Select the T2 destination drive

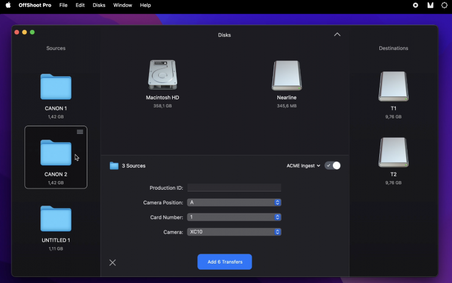393,152
